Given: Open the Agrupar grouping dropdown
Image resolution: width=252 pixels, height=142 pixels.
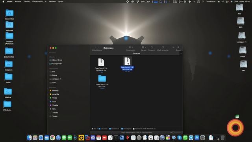Looking at the screenshot, I should coord(144,47).
